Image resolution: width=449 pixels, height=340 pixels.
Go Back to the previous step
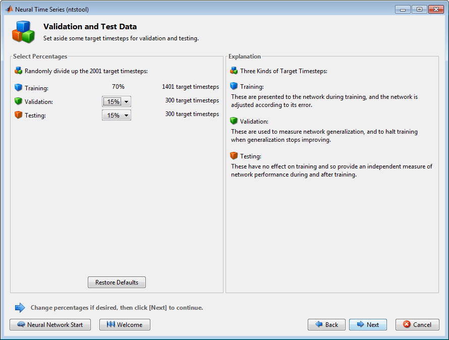(326, 324)
